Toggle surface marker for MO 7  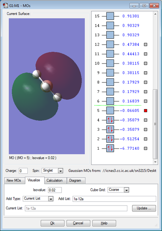(x=145, y=92)
